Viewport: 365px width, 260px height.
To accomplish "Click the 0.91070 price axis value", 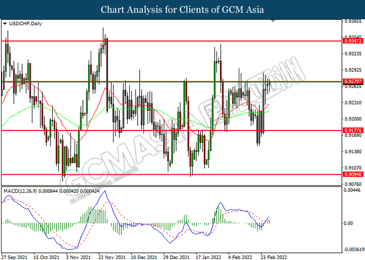I will tap(353, 167).
